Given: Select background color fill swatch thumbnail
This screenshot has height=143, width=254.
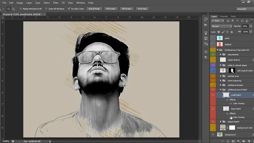Looking at the screenshot, I should tap(223, 128).
